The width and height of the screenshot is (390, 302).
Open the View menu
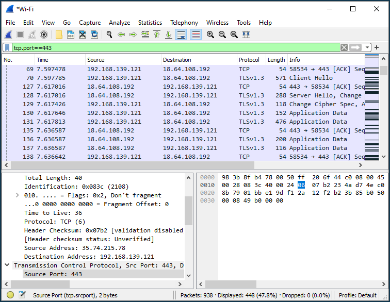point(48,23)
